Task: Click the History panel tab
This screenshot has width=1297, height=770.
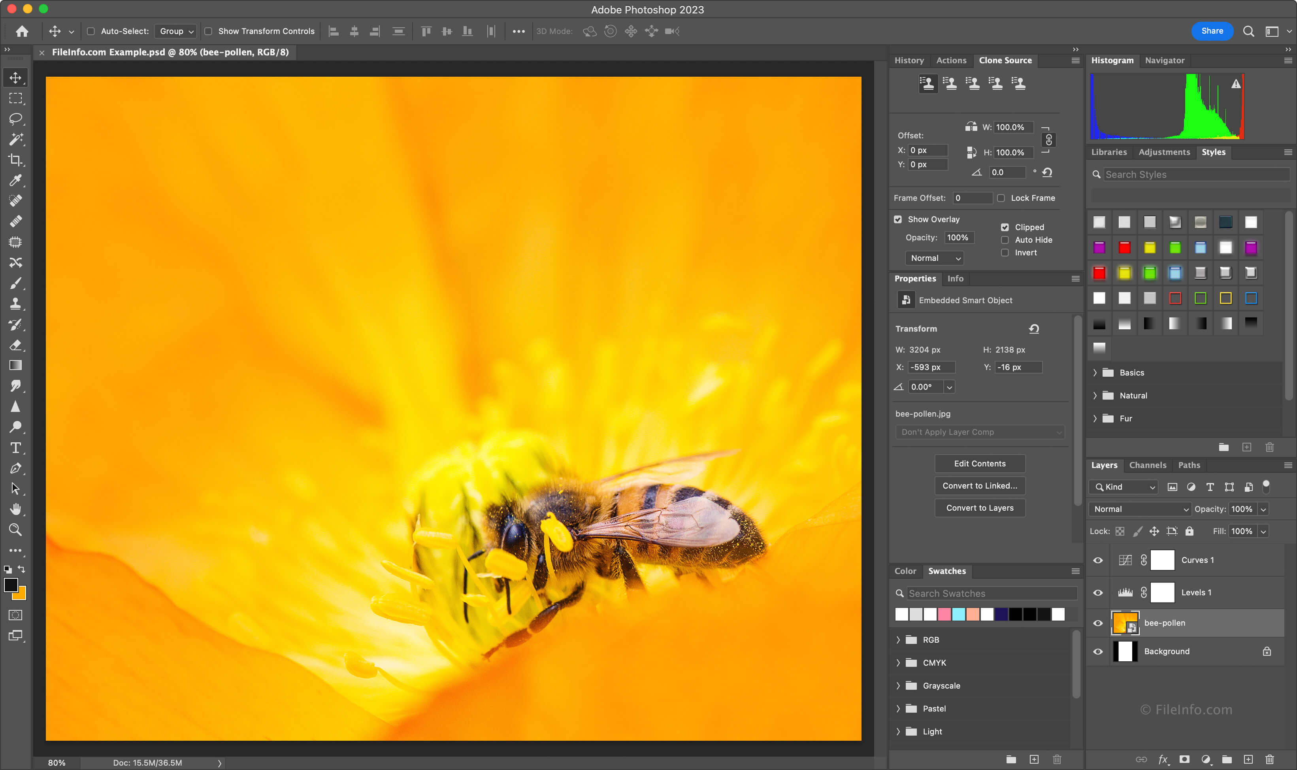Action: click(910, 60)
